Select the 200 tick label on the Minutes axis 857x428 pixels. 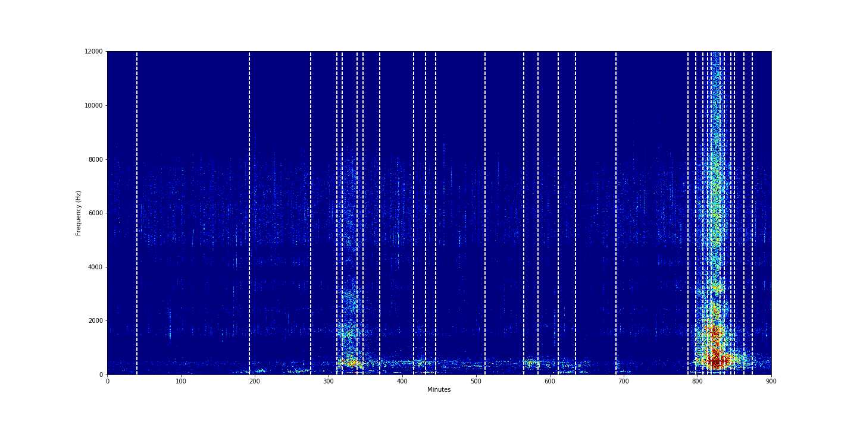pos(255,381)
